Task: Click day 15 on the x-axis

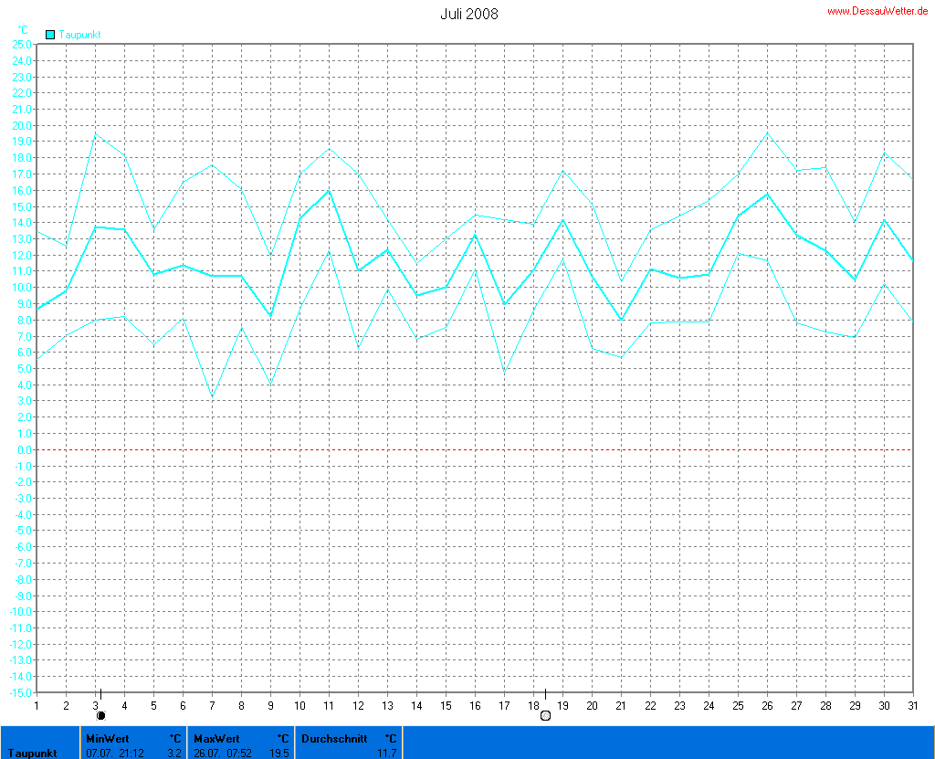Action: (446, 705)
